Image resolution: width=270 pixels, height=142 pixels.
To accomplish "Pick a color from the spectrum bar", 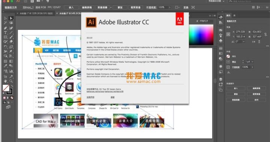I will pos(201,35).
